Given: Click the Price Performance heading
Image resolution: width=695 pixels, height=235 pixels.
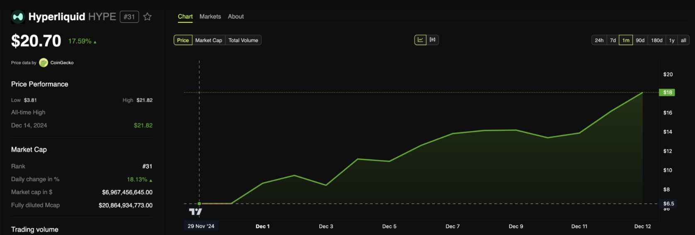Looking at the screenshot, I should 40,84.
